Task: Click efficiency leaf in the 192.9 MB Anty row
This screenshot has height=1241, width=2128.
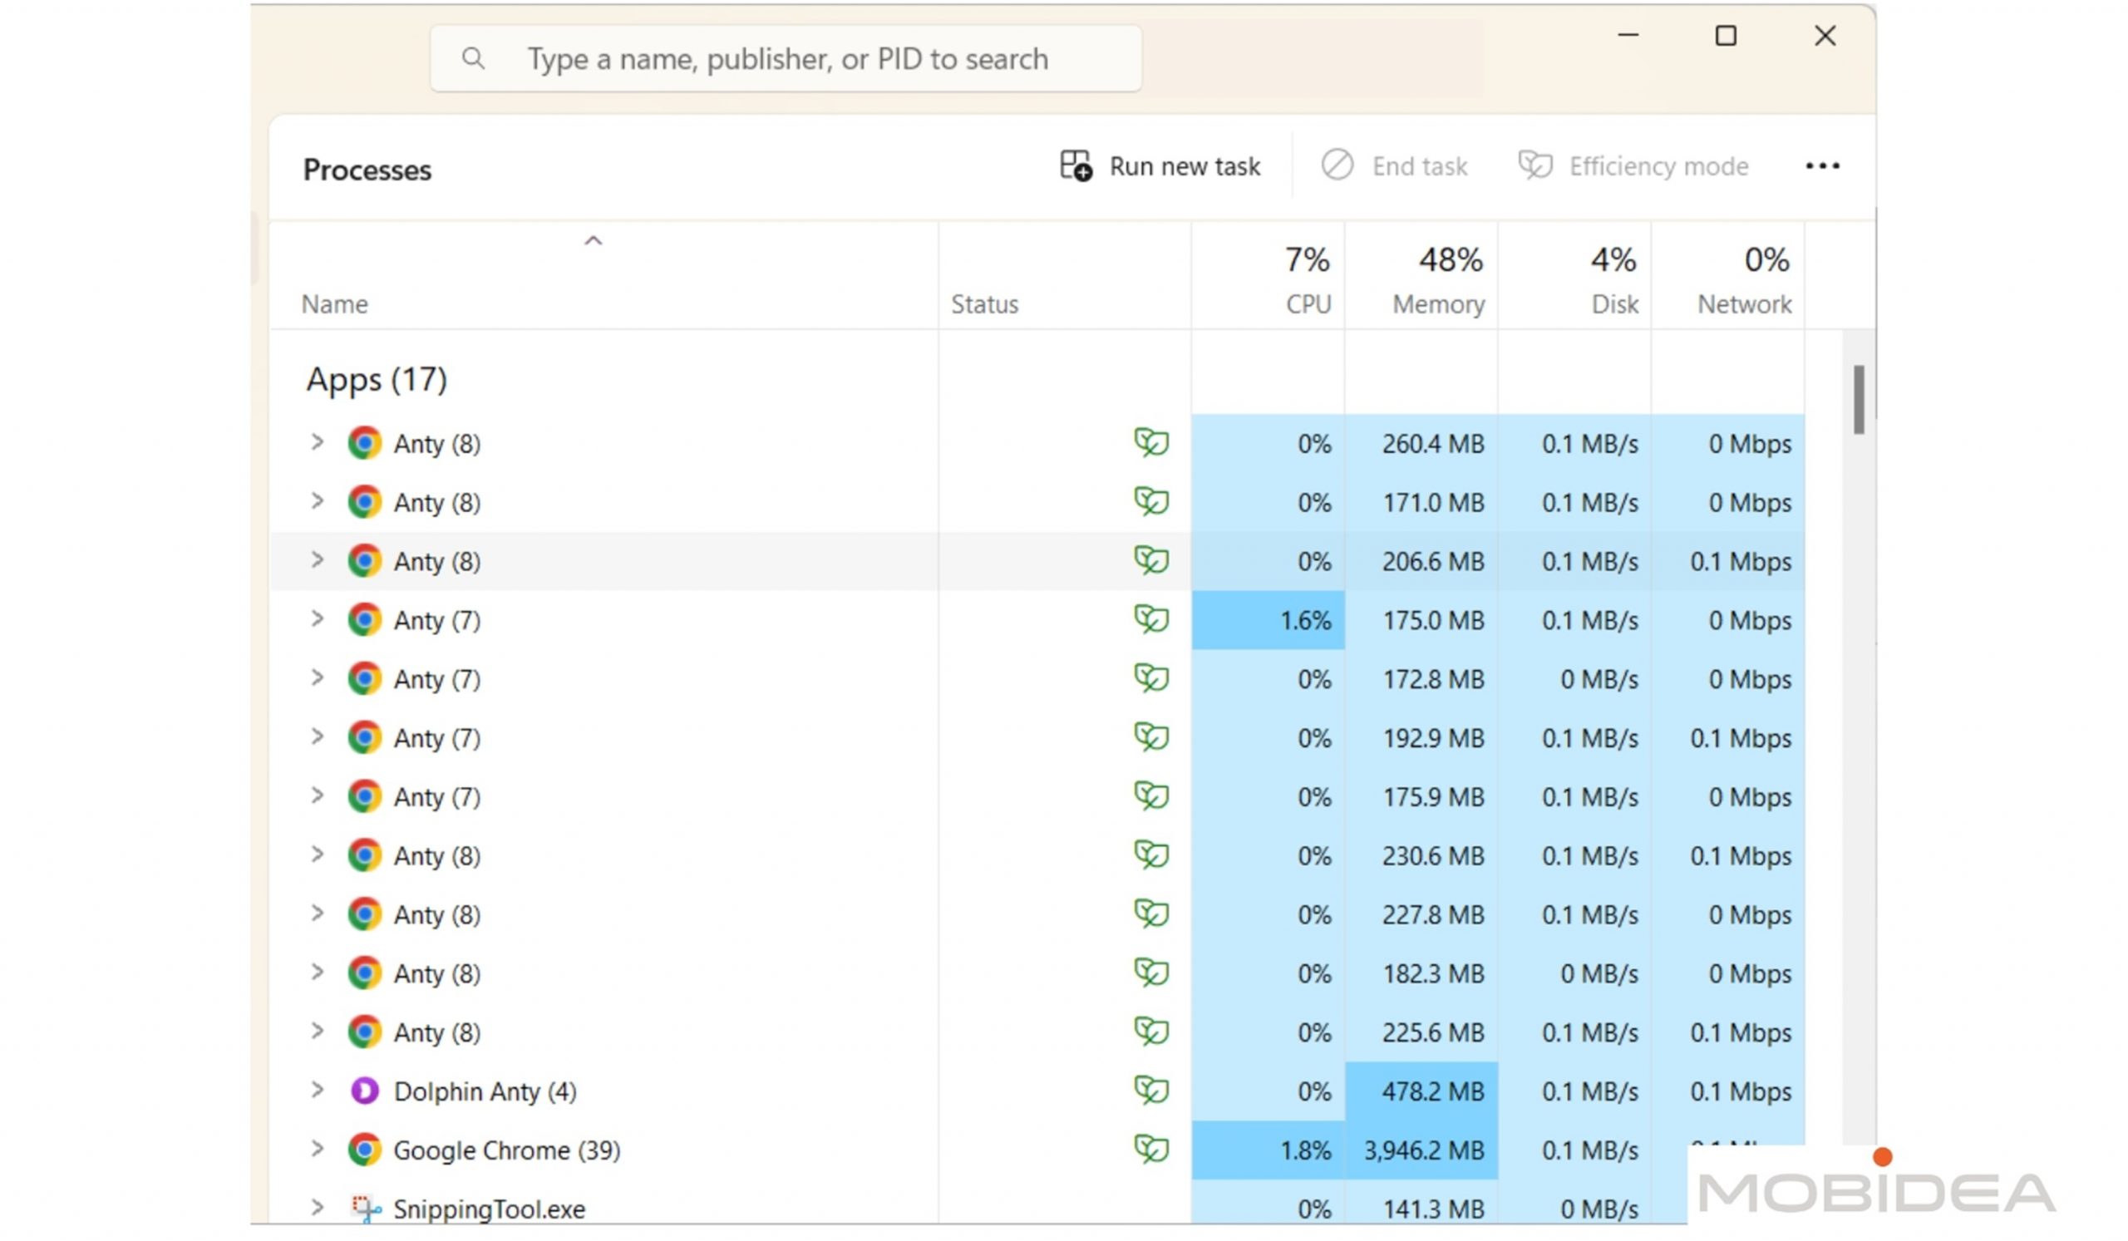Action: 1151,737
